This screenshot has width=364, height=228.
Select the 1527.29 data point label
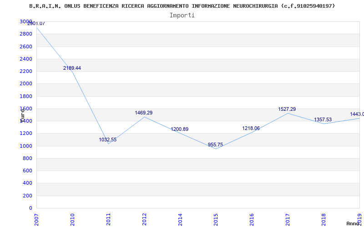(287, 109)
